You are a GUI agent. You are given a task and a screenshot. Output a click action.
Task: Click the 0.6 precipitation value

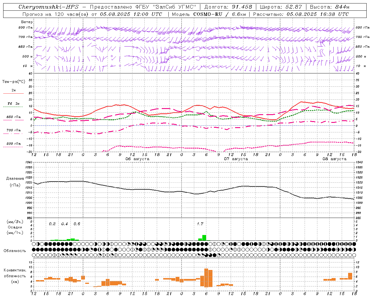click(x=77, y=224)
